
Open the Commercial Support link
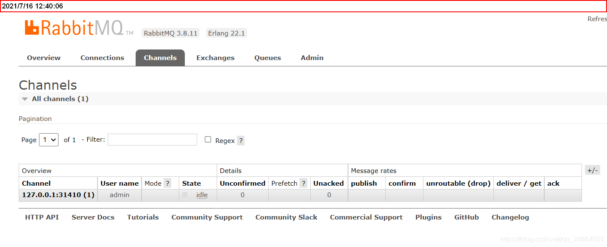coord(366,217)
